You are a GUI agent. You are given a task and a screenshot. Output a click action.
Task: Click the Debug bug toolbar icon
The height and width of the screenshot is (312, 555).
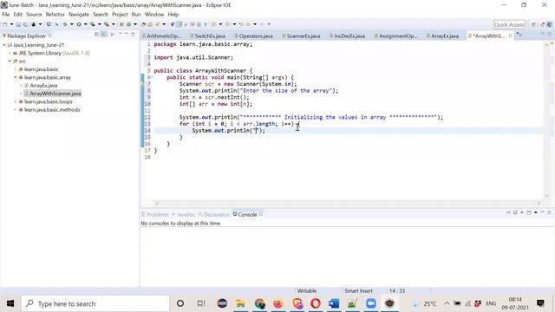point(65,24)
